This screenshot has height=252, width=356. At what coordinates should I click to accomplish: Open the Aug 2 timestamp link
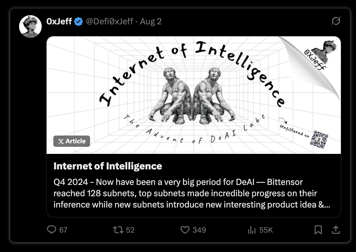pyautogui.click(x=151, y=21)
